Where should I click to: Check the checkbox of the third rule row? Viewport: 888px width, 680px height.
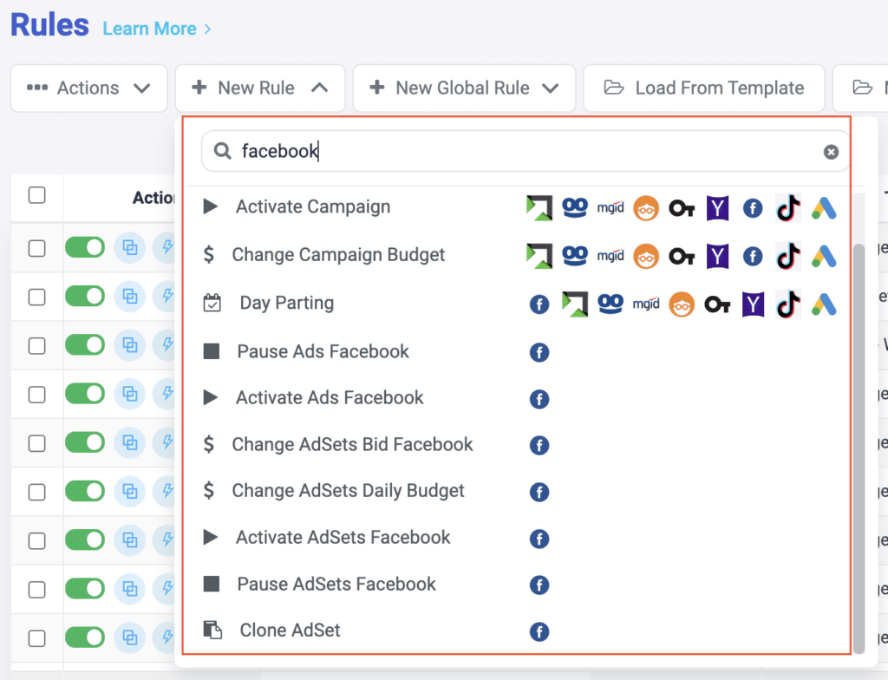(x=36, y=346)
